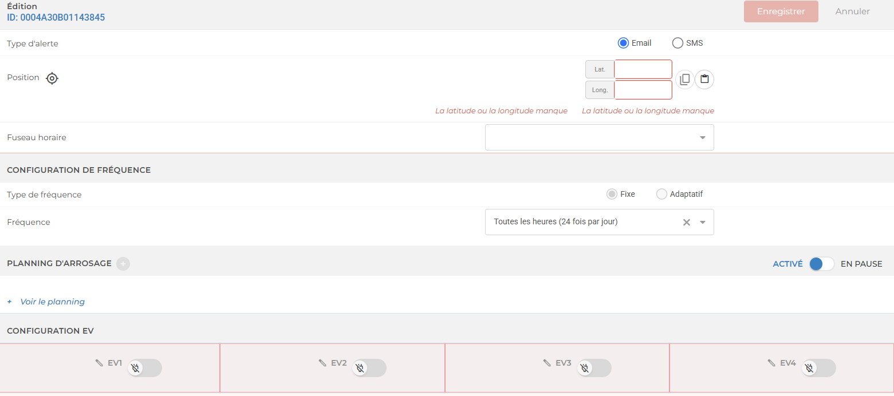This screenshot has height=396, width=894.
Task: Open the Fréquence dropdown arrow
Action: [x=703, y=222]
